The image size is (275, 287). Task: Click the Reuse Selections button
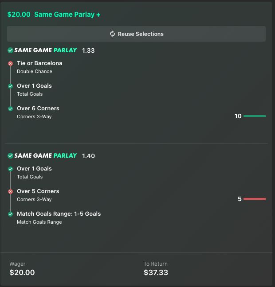(x=136, y=34)
